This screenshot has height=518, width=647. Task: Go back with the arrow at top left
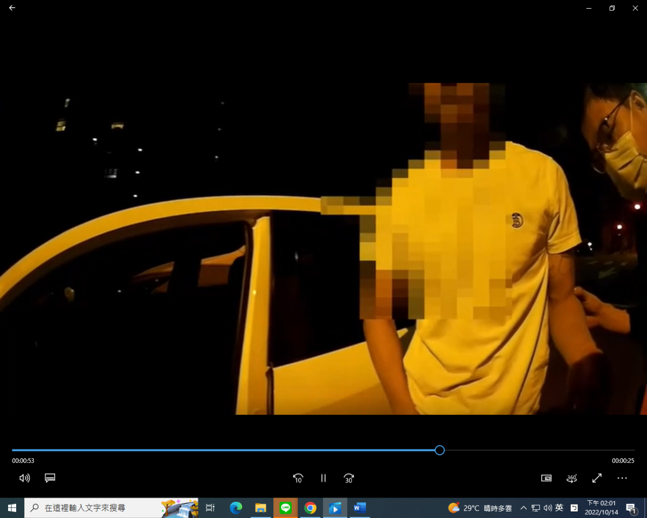pos(12,8)
